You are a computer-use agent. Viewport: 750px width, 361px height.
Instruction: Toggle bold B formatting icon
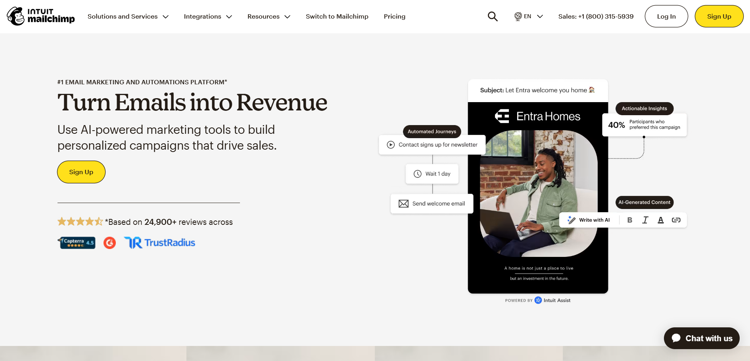click(x=630, y=220)
